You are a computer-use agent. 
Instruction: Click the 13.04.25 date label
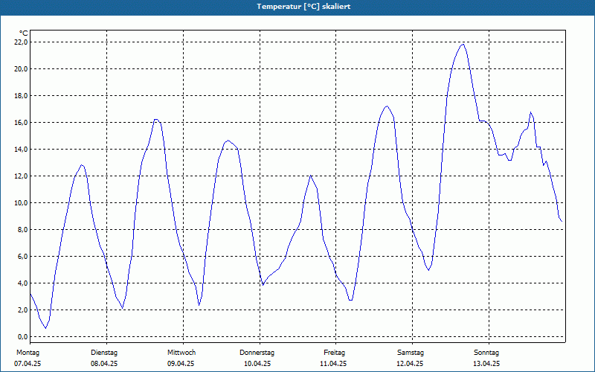[486, 364]
